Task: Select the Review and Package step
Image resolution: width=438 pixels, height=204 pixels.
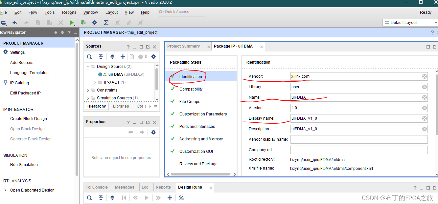Action: [198, 164]
